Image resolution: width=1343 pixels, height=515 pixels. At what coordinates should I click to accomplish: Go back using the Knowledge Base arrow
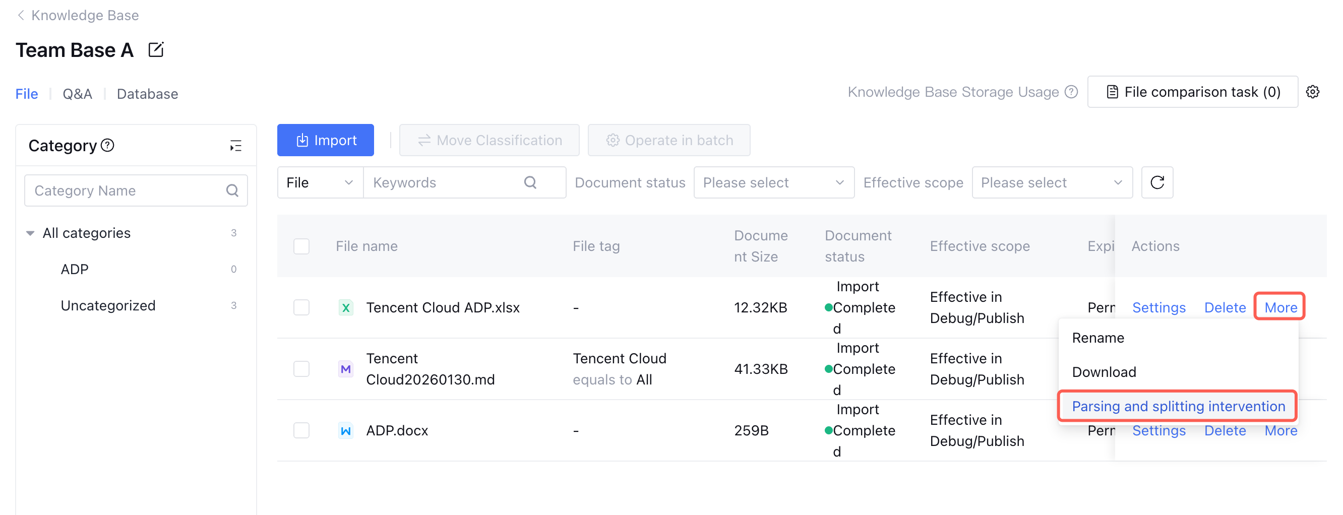[x=21, y=15]
